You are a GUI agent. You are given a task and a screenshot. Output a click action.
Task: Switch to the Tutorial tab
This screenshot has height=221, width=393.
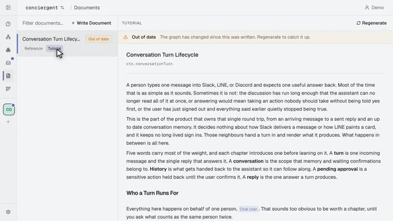[54, 49]
